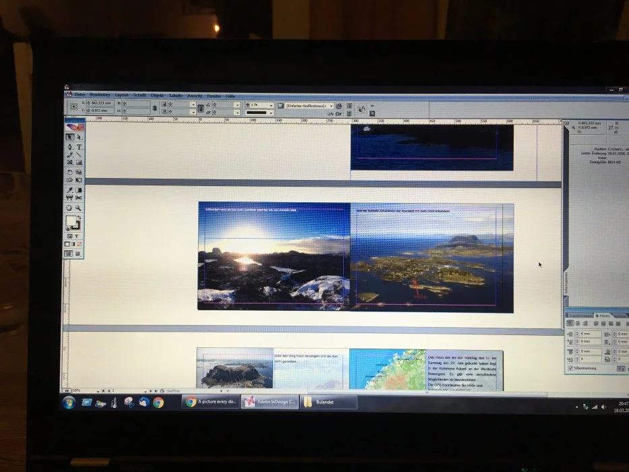Select the Hand tool
The height and width of the screenshot is (472, 629).
pyautogui.click(x=70, y=208)
